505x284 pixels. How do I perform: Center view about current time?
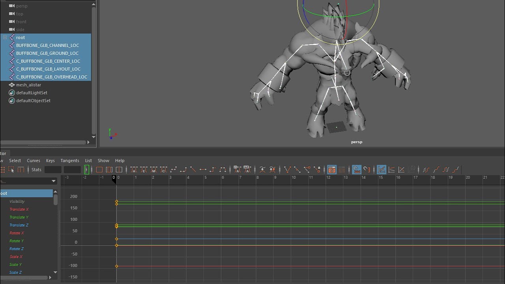point(119,170)
